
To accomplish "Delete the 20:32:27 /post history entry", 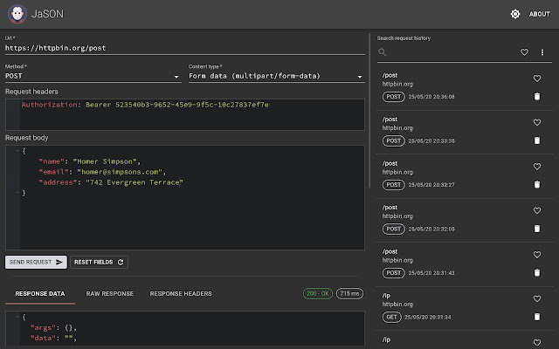I will 537,185.
